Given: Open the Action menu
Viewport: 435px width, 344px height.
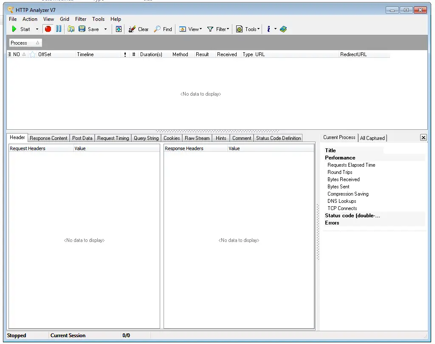Looking at the screenshot, I should pos(30,19).
